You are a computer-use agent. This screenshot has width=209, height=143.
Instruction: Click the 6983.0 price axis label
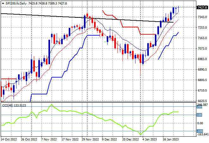point(202,59)
